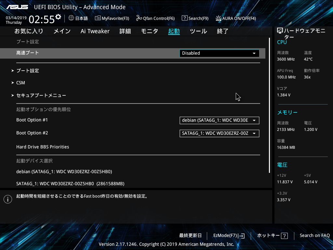Click the EzMode(F7) exit arrow icon

coord(241,236)
